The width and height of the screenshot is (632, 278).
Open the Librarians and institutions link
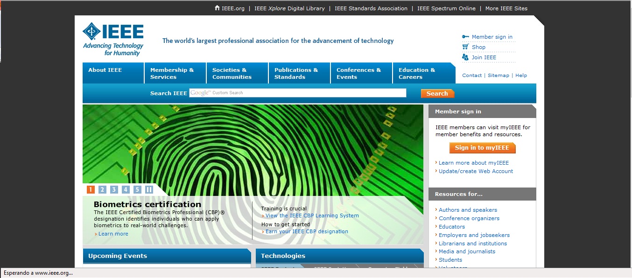(x=473, y=243)
